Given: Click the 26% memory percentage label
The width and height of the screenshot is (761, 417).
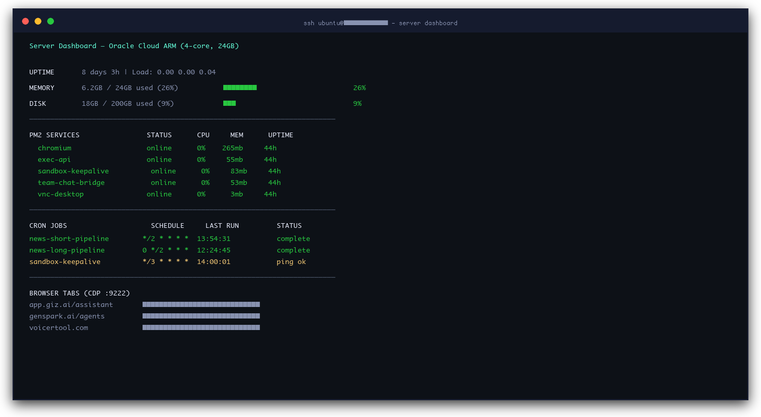Looking at the screenshot, I should pyautogui.click(x=360, y=87).
